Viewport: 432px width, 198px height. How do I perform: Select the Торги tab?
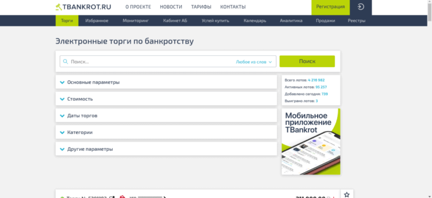[67, 21]
